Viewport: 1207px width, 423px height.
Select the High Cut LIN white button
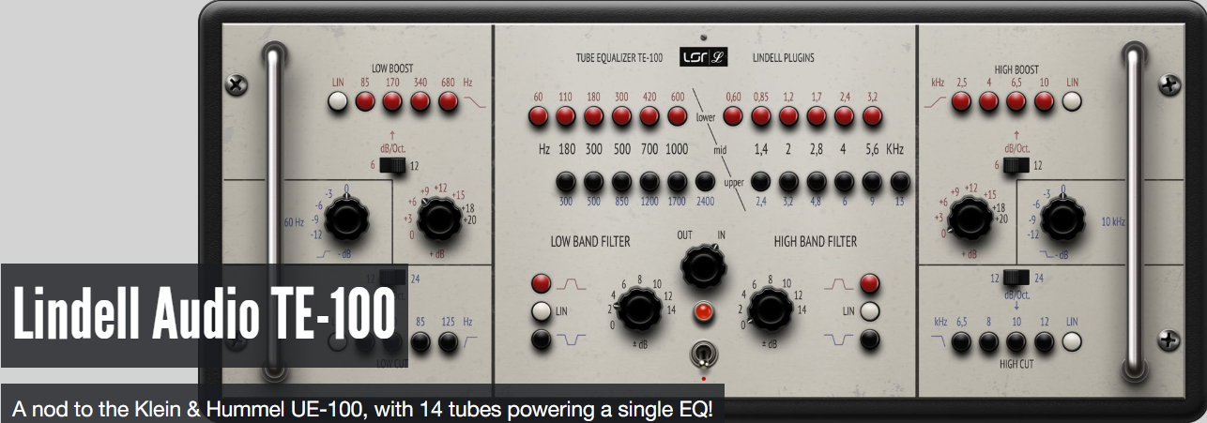[1072, 343]
